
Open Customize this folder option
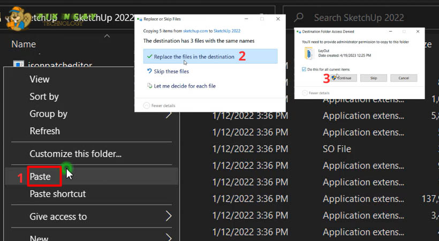tap(75, 154)
